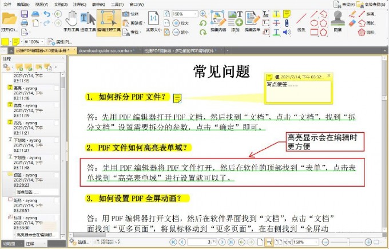
Task: Expand the 100% opacity dropdown
Action: click(42, 42)
